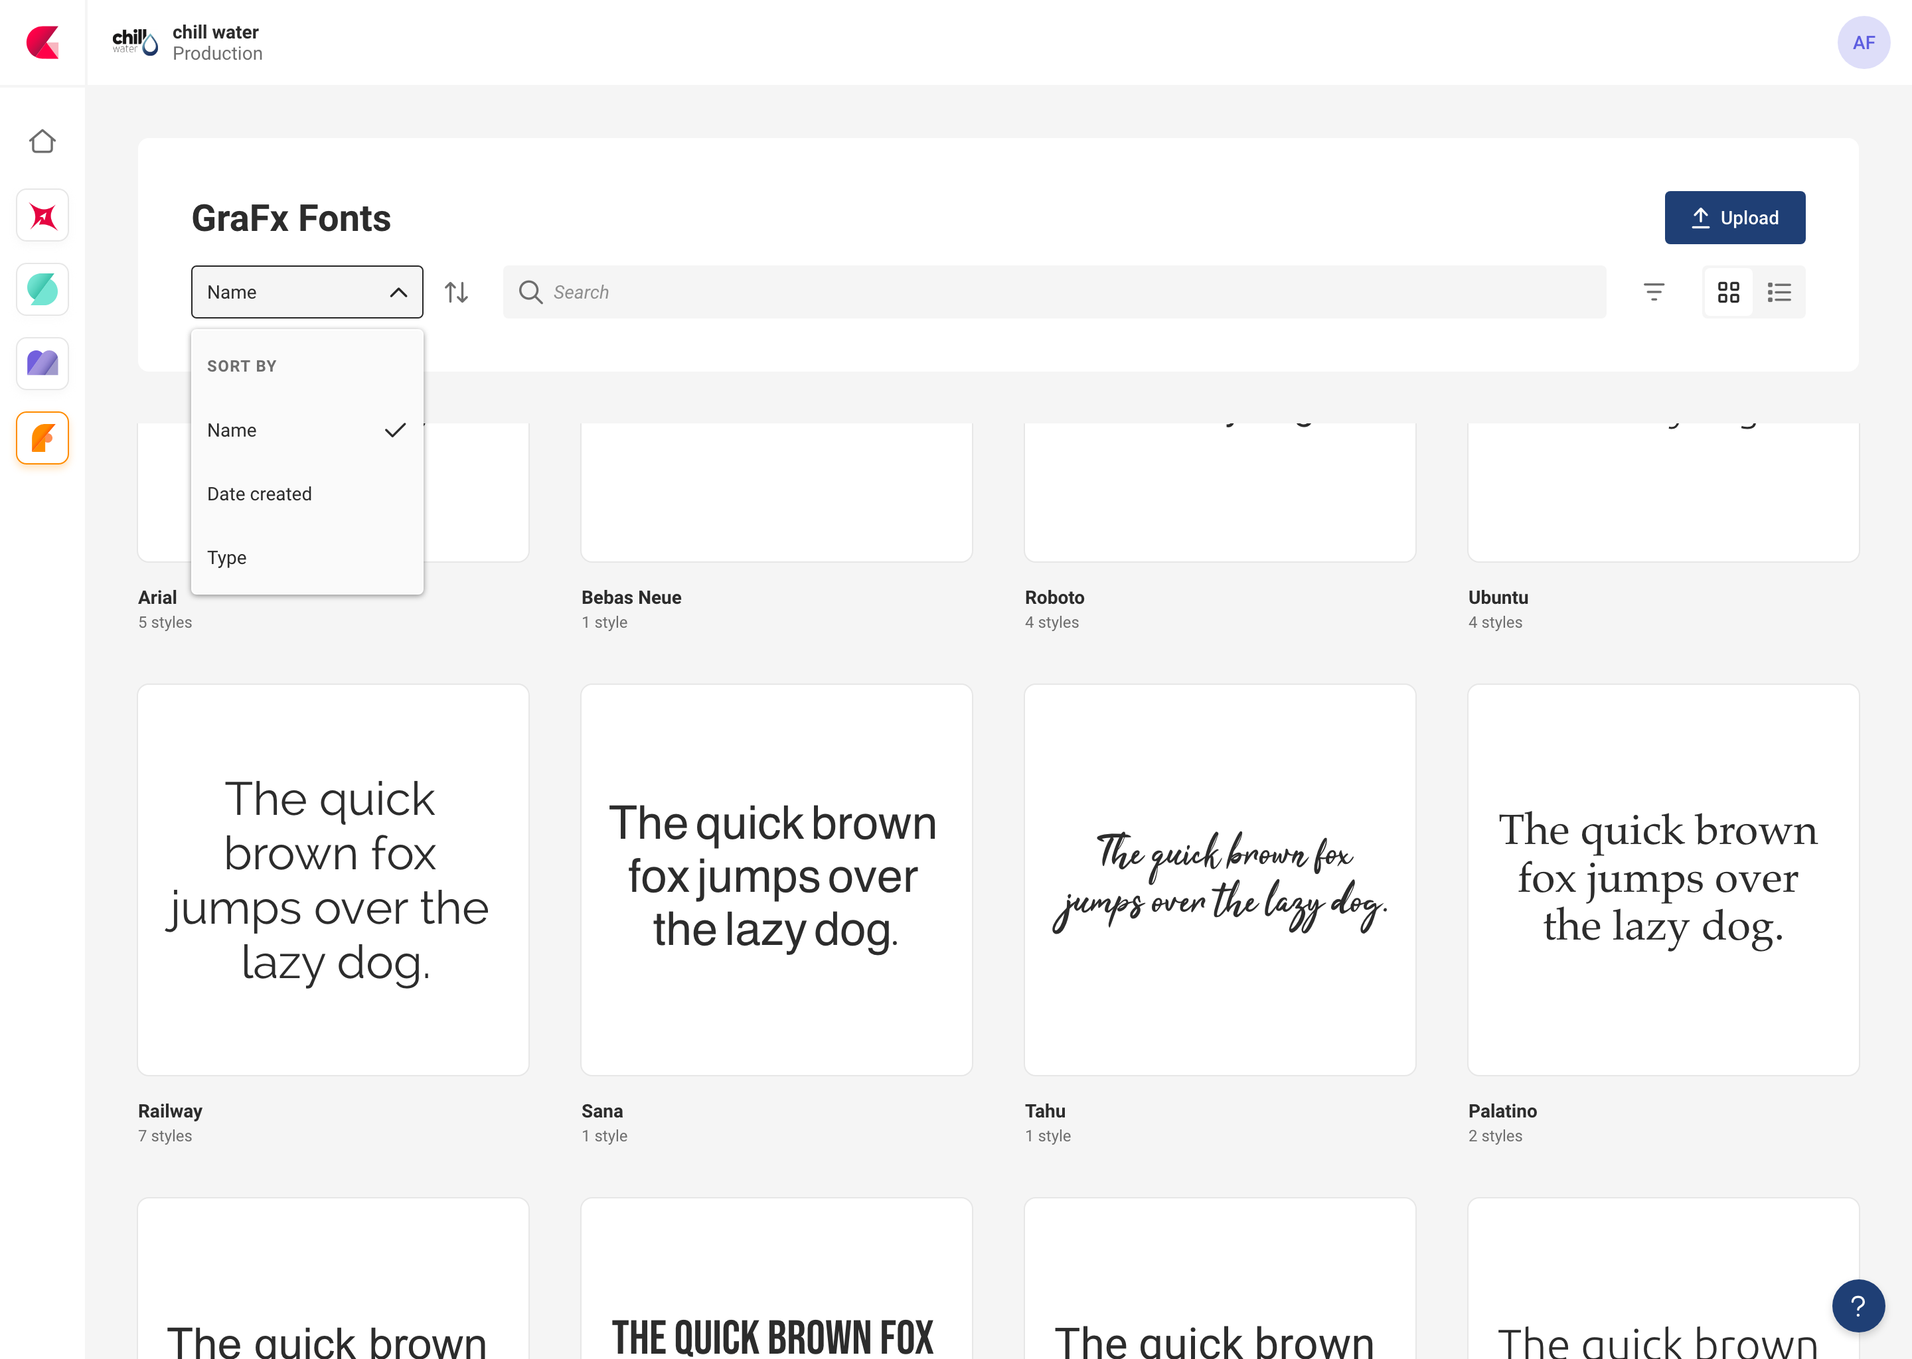Open the uppercase QUICK BROWN FOX card
1912x1359 pixels.
(x=777, y=1279)
